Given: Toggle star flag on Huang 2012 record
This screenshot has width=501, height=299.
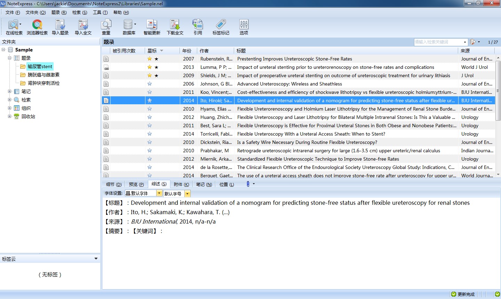Looking at the screenshot, I should point(150,117).
